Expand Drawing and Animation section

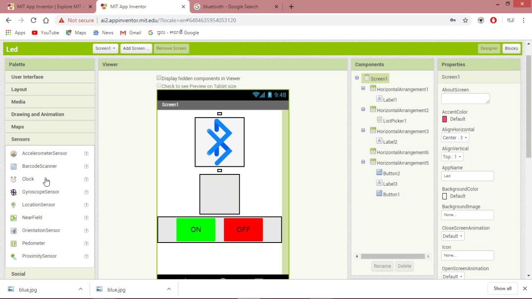coord(50,114)
